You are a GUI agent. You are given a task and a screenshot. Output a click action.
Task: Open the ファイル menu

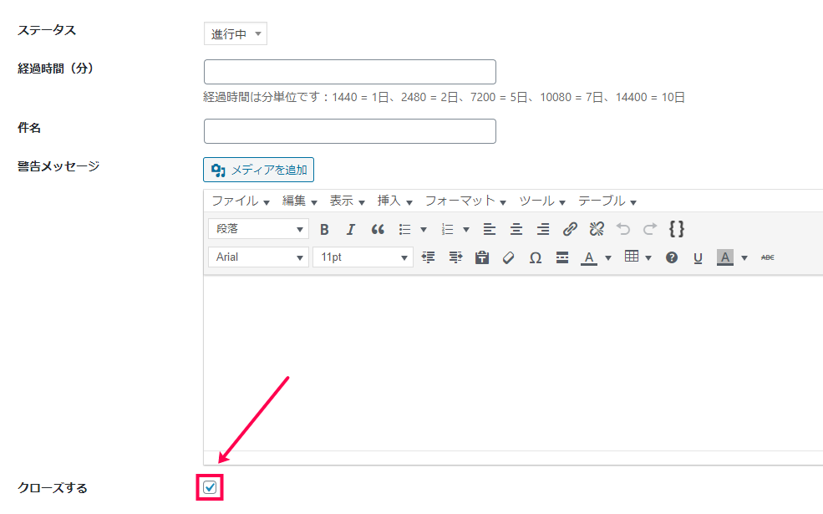click(x=241, y=201)
